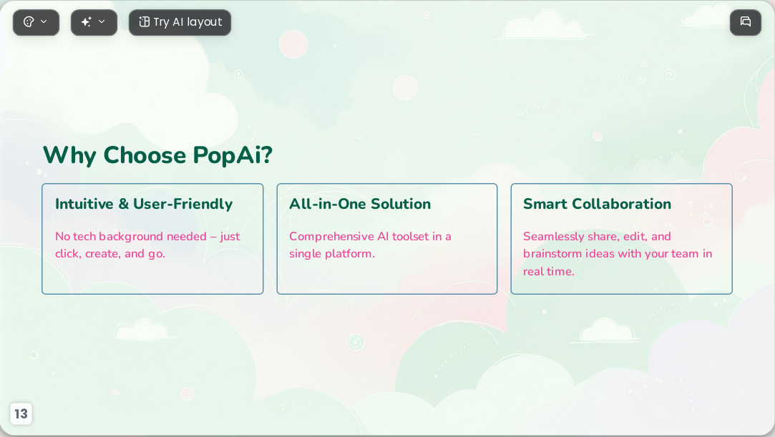Viewport: 775px width, 437px height.
Task: Open the AI sparkle tools dropdown
Action: click(94, 22)
